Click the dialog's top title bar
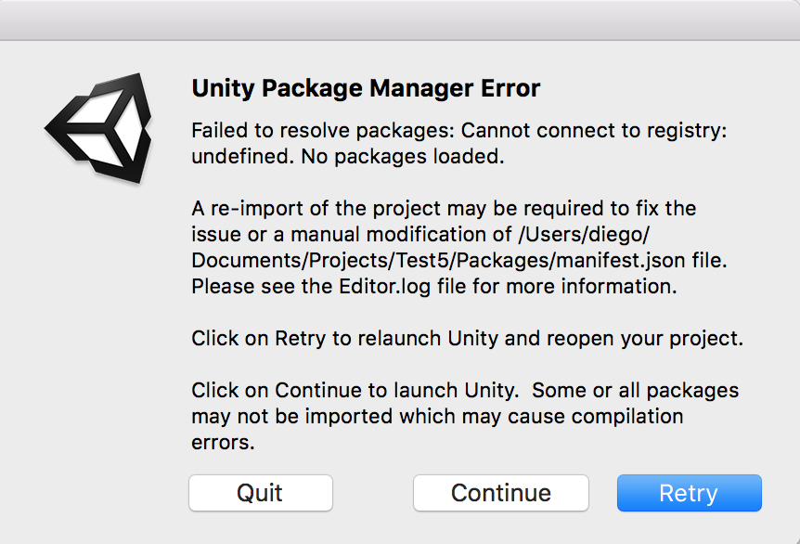 click(x=400, y=19)
